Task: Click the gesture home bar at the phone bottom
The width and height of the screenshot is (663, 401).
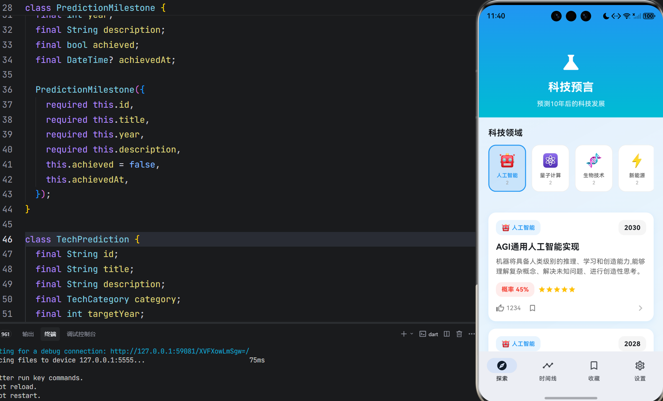Action: pyautogui.click(x=571, y=398)
